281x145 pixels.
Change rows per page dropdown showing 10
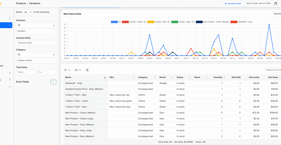(x=68, y=70)
